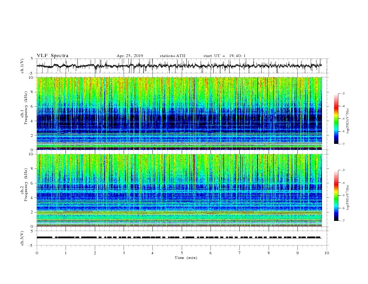The image size is (368, 284).
Task: Click the "Time (min)" x-axis title
Action: (x=186, y=258)
